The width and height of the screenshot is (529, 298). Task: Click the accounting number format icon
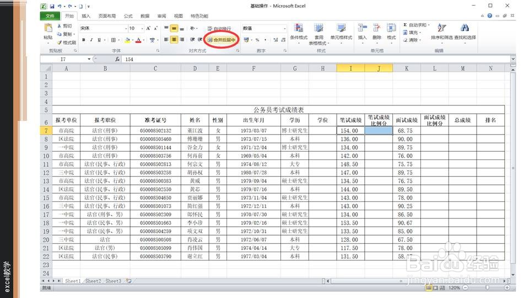pos(246,40)
